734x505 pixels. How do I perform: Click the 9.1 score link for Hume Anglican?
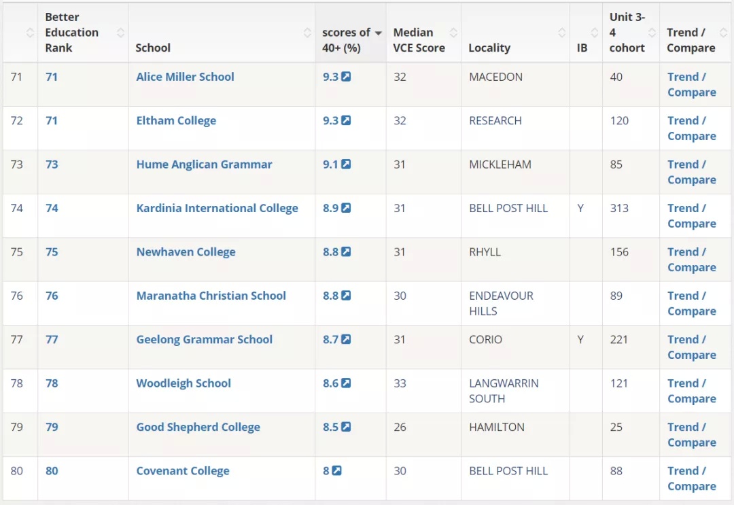pos(330,164)
